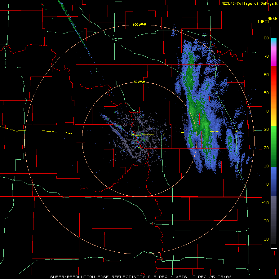Click the 30 dBZ scale value

click(266, 130)
